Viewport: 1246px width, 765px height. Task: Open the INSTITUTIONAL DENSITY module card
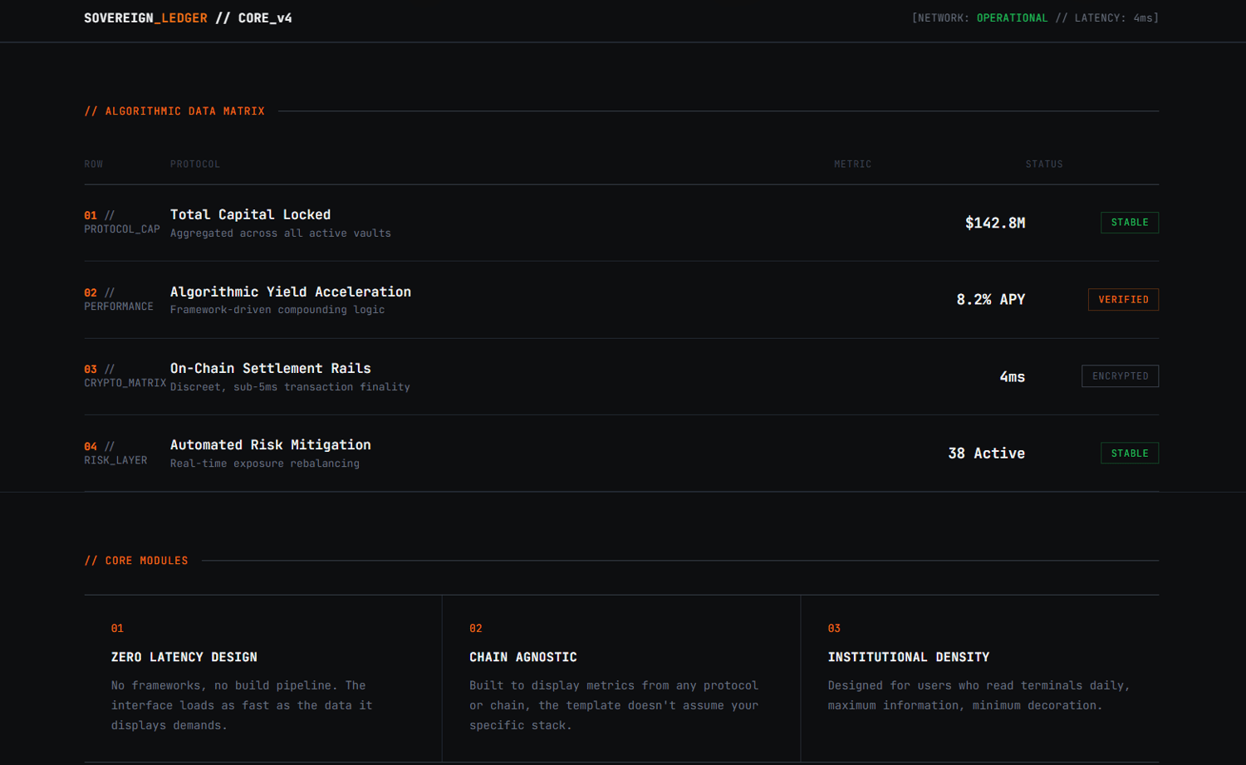(x=980, y=678)
